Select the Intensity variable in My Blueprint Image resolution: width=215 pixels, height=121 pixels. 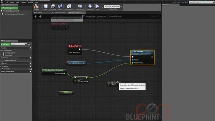point(6,69)
